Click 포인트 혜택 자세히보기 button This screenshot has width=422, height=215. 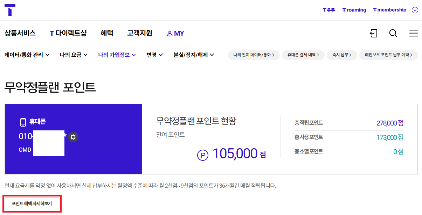point(32,204)
